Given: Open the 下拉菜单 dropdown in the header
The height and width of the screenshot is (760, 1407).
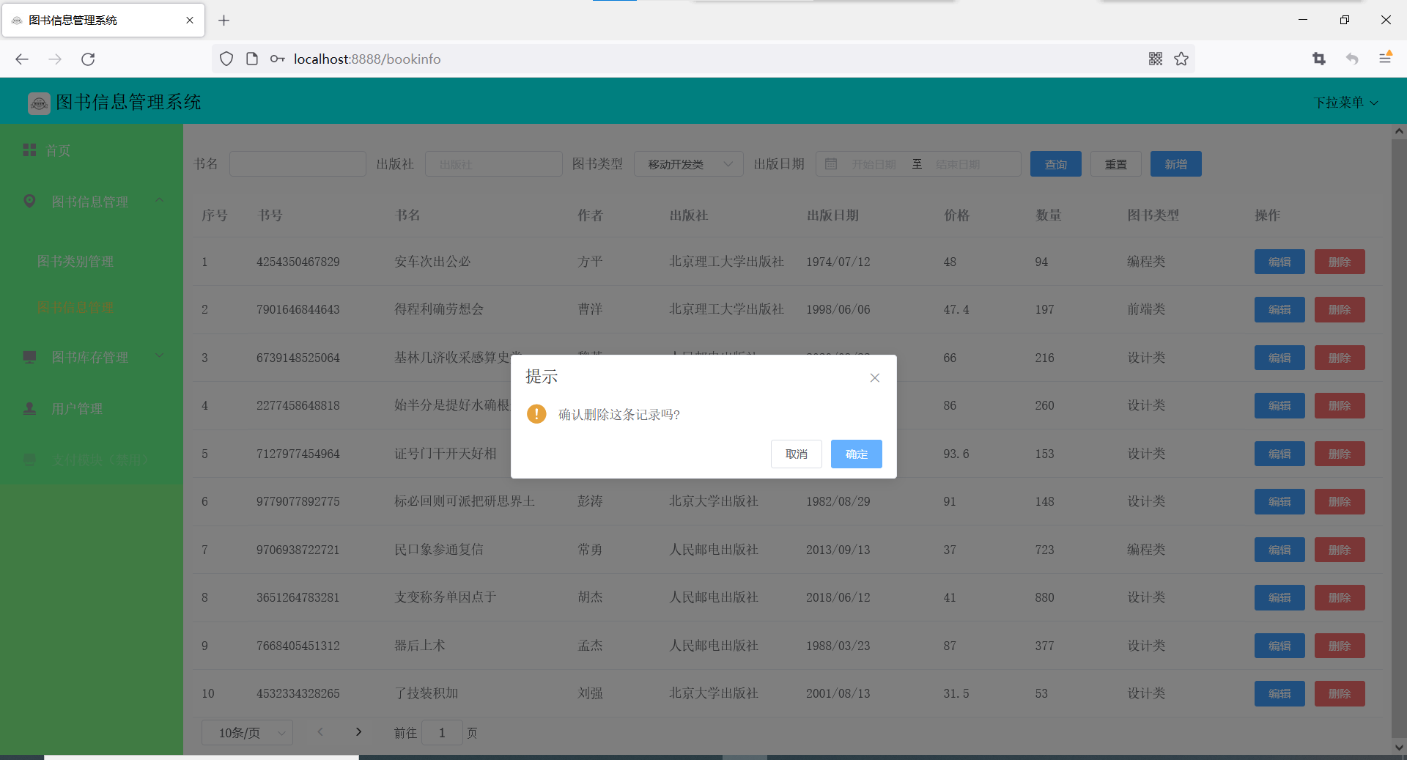Looking at the screenshot, I should coord(1345,103).
